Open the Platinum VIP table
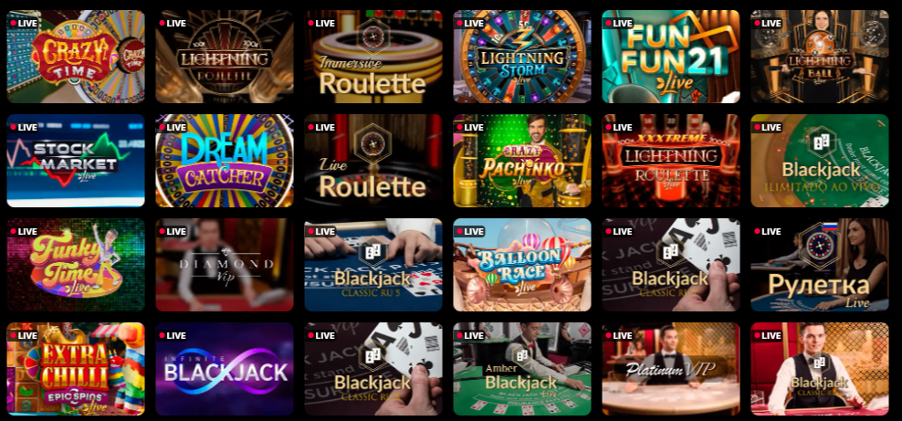The image size is (902, 421). pos(671,369)
